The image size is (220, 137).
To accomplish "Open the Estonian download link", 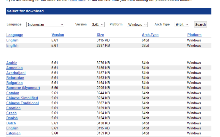I will pos(13,133).
